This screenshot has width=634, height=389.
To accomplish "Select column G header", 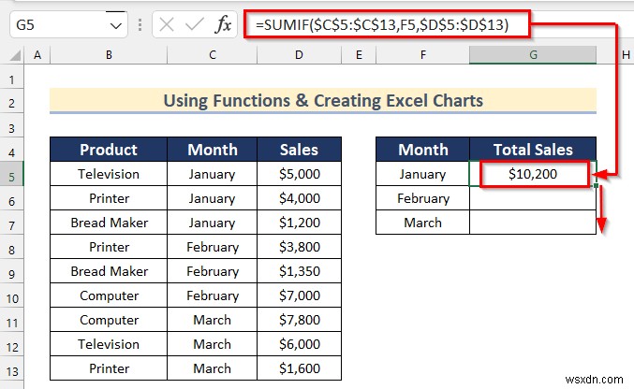I will coord(533,56).
